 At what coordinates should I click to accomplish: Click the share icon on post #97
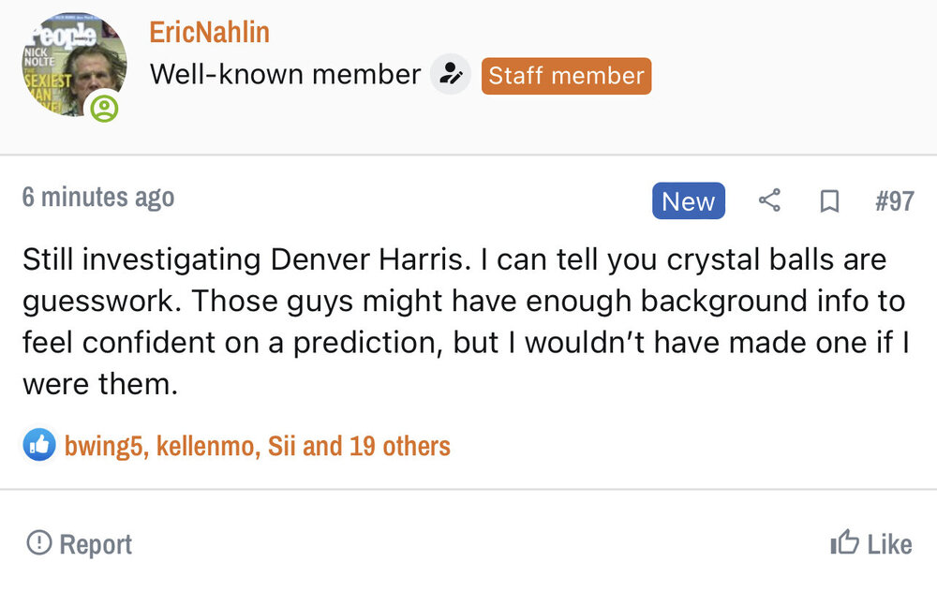coord(769,200)
